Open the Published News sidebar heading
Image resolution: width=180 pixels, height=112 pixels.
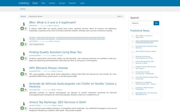[x=140, y=31]
